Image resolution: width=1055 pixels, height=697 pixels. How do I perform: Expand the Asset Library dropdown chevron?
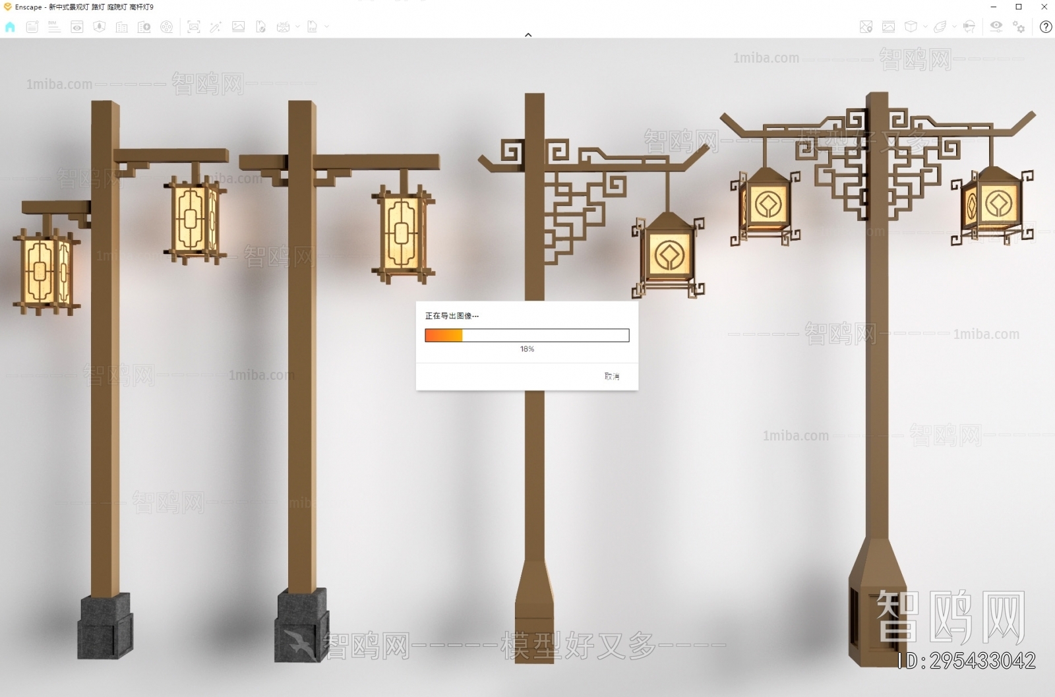(926, 27)
